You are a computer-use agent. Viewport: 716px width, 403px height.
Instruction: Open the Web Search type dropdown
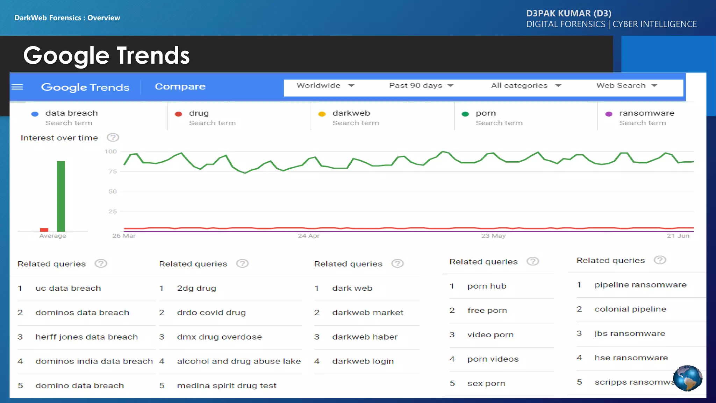click(626, 86)
